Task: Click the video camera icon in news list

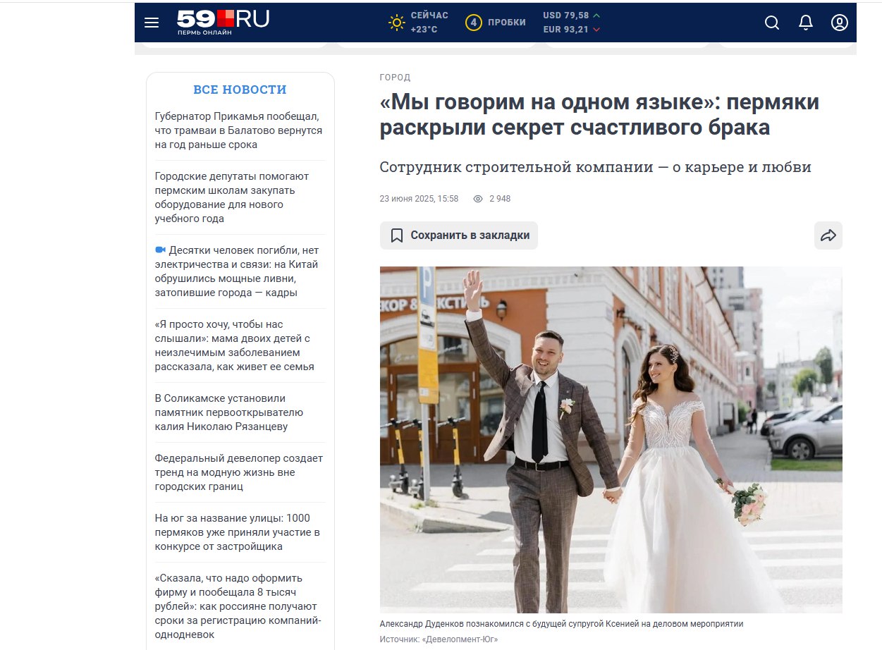Action: (160, 250)
